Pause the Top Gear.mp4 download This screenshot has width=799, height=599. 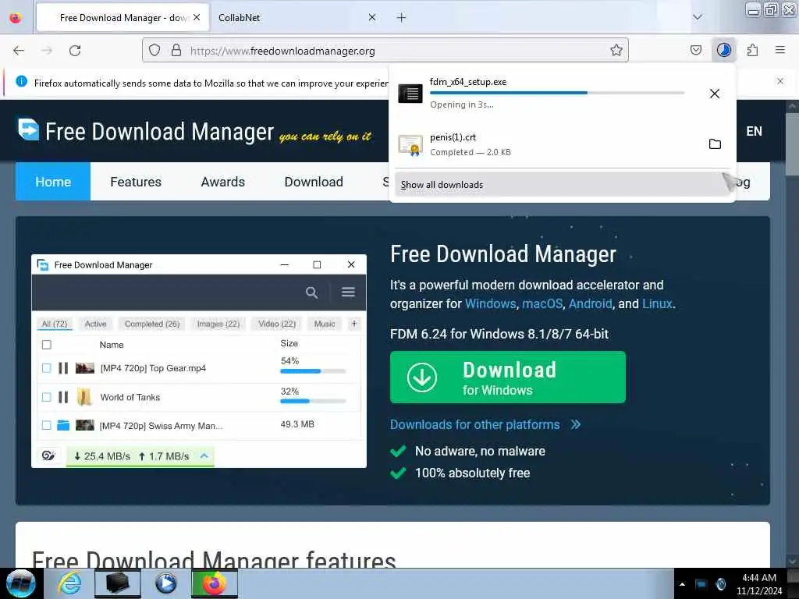63,368
